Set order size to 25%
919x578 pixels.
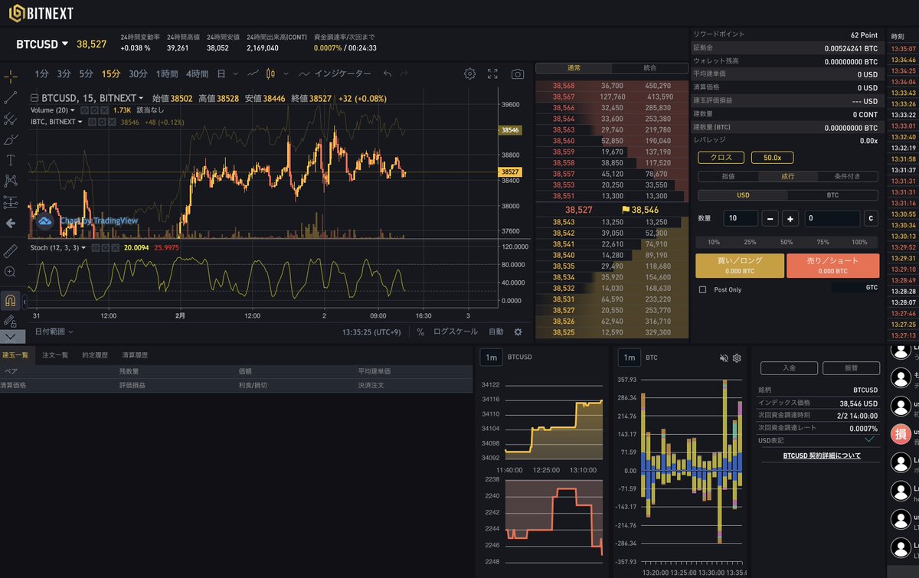(750, 242)
